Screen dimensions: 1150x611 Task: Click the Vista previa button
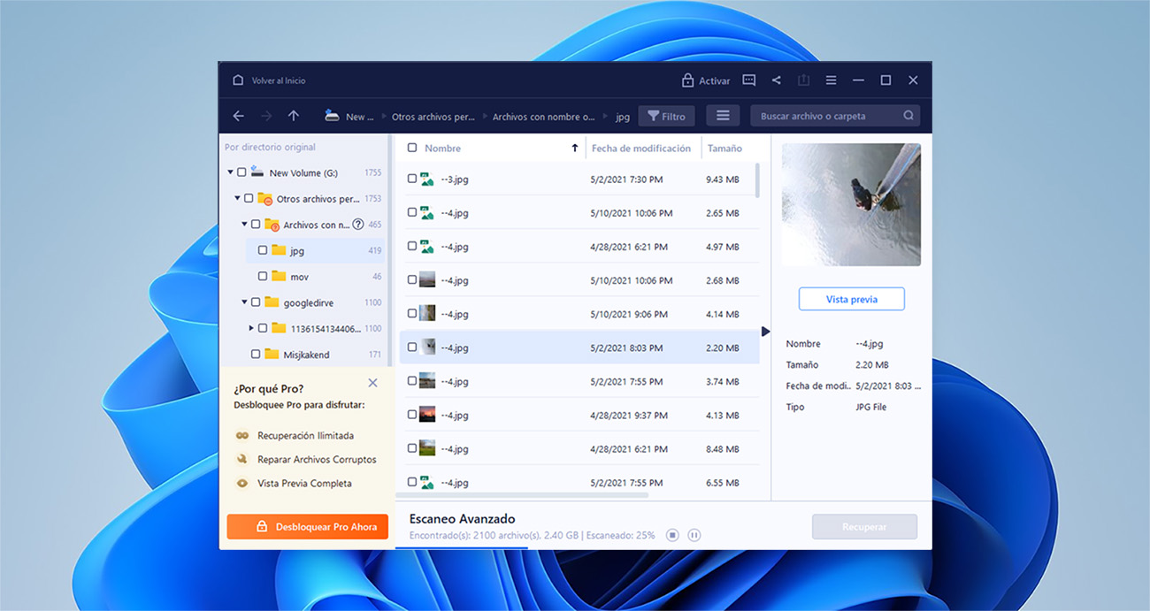coord(851,299)
